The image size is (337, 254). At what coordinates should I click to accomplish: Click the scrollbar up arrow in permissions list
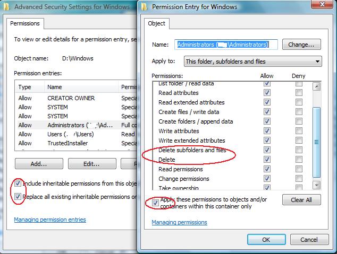coord(317,87)
